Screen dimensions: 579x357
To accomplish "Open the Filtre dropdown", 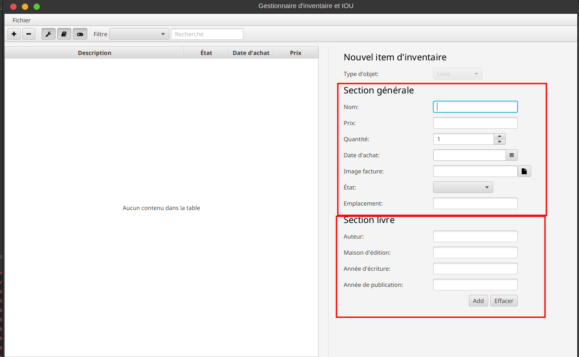I will coord(139,34).
